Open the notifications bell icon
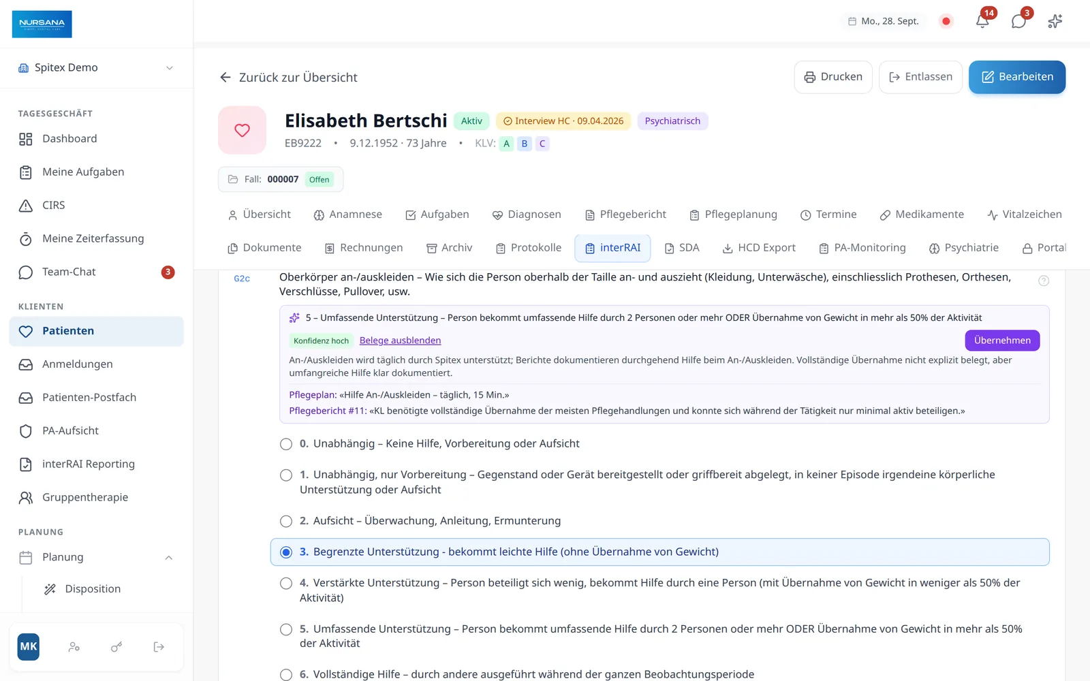 [982, 21]
